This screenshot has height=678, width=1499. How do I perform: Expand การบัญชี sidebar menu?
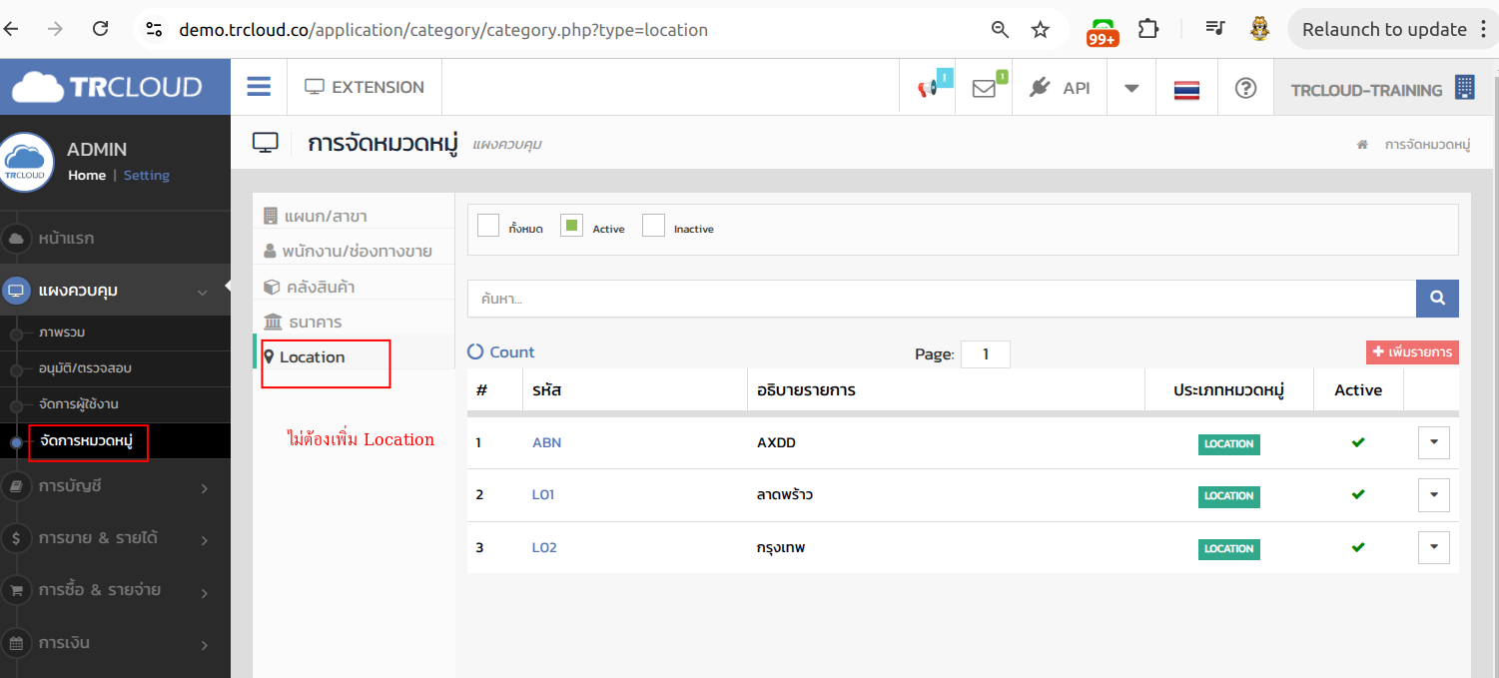115,486
